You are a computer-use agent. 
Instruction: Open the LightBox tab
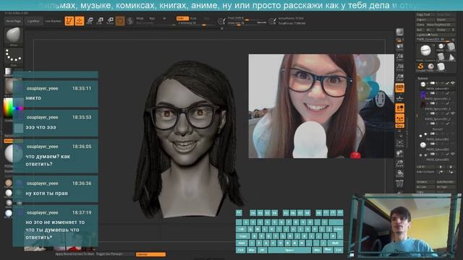[33, 21]
